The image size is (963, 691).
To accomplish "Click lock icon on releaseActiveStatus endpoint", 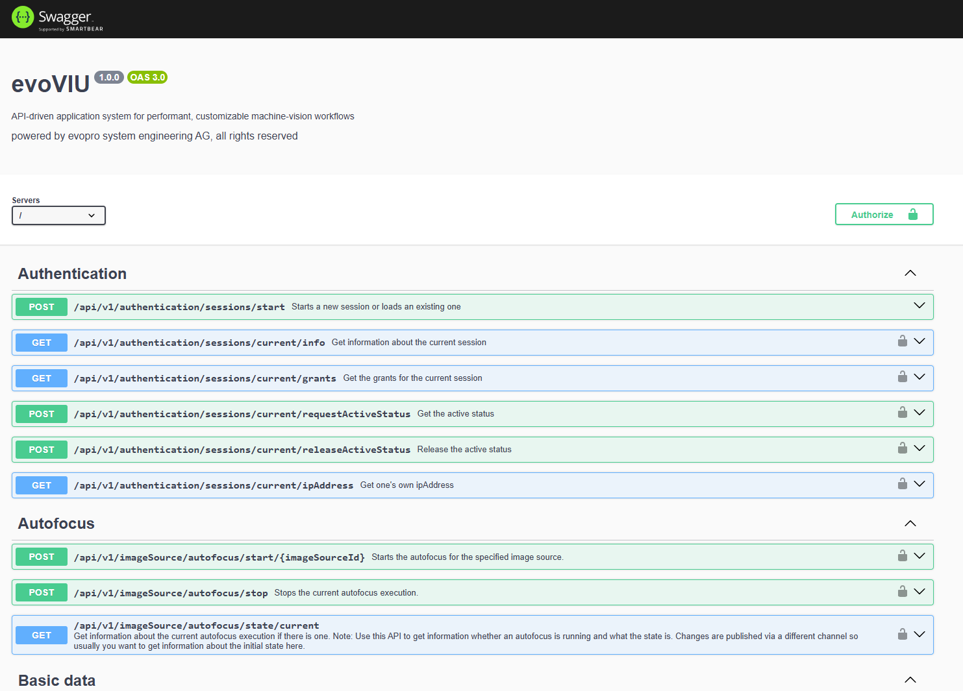I will pos(902,448).
